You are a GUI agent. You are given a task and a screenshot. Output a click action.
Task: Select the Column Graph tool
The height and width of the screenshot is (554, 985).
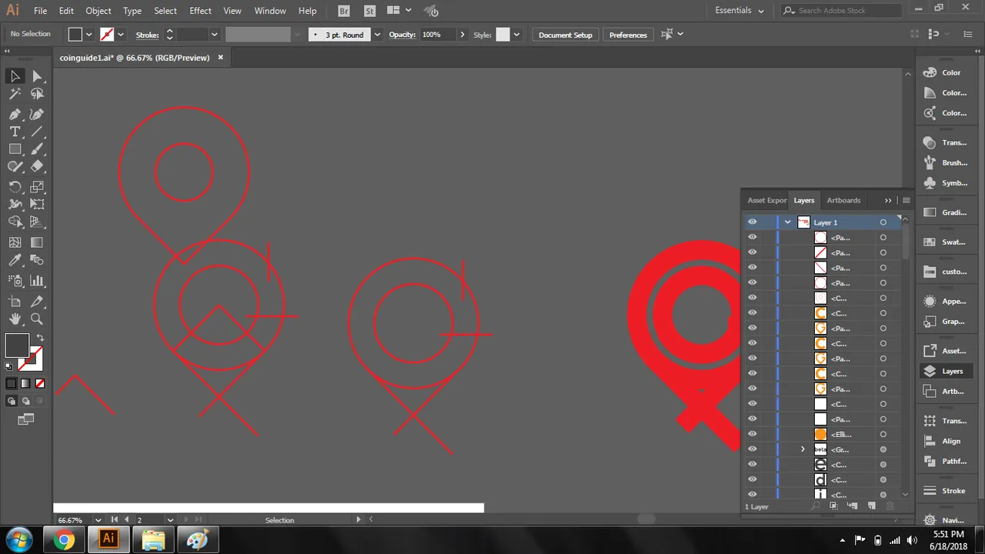pos(37,281)
